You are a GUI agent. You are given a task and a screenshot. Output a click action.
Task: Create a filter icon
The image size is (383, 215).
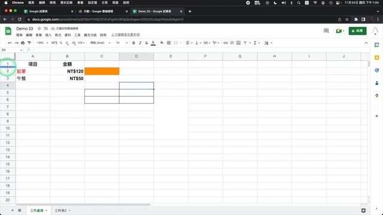pos(245,43)
